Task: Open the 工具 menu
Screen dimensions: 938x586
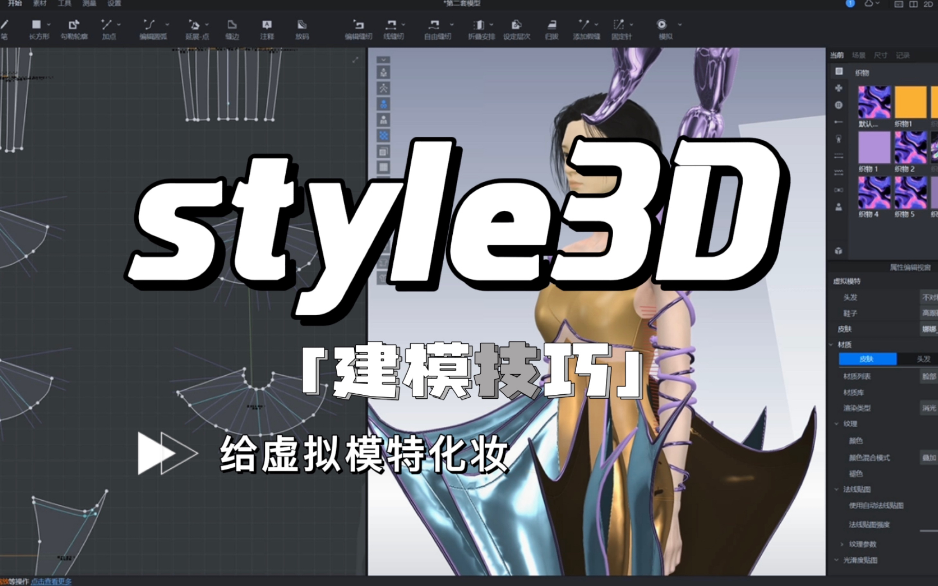Action: (65, 3)
